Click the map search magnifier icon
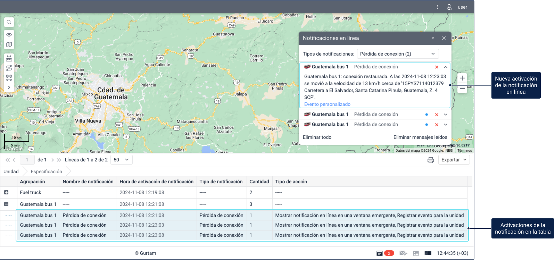555x260 pixels. [x=9, y=22]
